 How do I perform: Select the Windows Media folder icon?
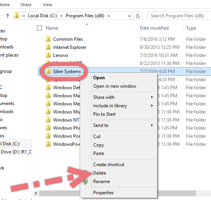[x=48, y=103]
